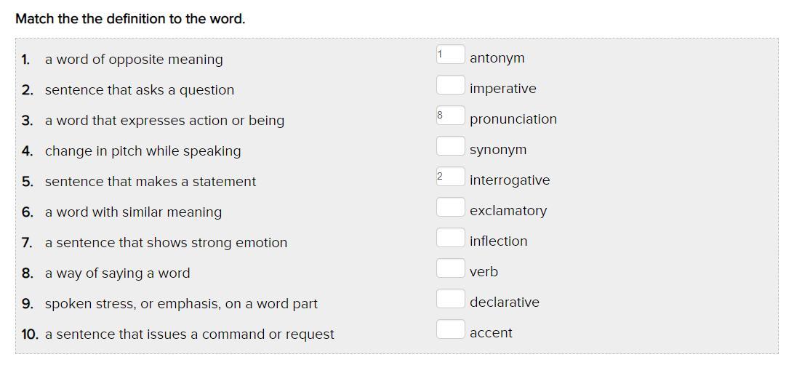Focus the answer box next to verb
The image size is (794, 373).
point(450,269)
